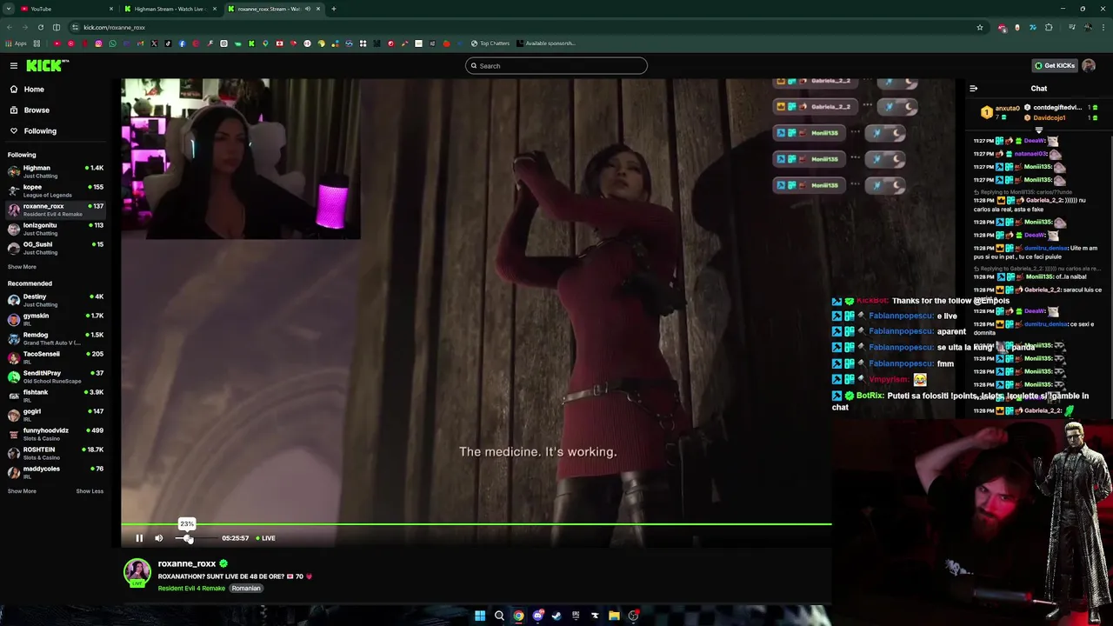
Task: Open TacoSenseii recommended channel
Action: pos(54,357)
